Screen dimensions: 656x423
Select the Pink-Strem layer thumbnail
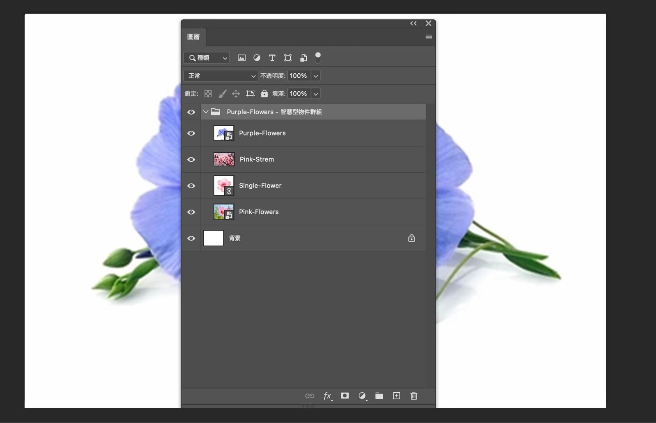(224, 159)
